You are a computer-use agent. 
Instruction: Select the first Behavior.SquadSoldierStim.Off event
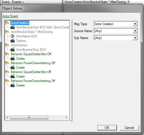31,54
